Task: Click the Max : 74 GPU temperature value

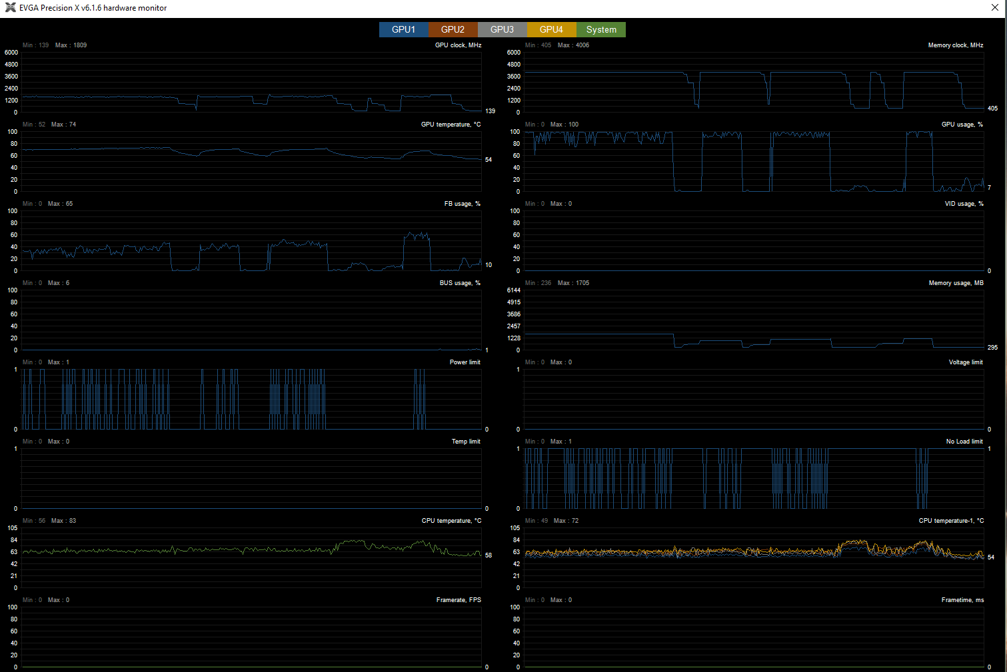Action: tap(63, 125)
